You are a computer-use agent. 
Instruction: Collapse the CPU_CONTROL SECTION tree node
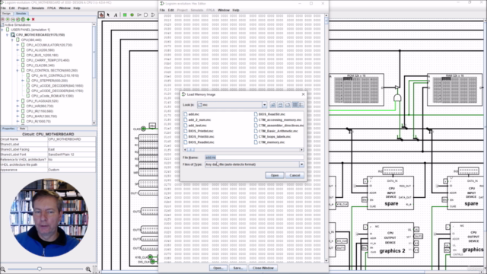[18, 71]
